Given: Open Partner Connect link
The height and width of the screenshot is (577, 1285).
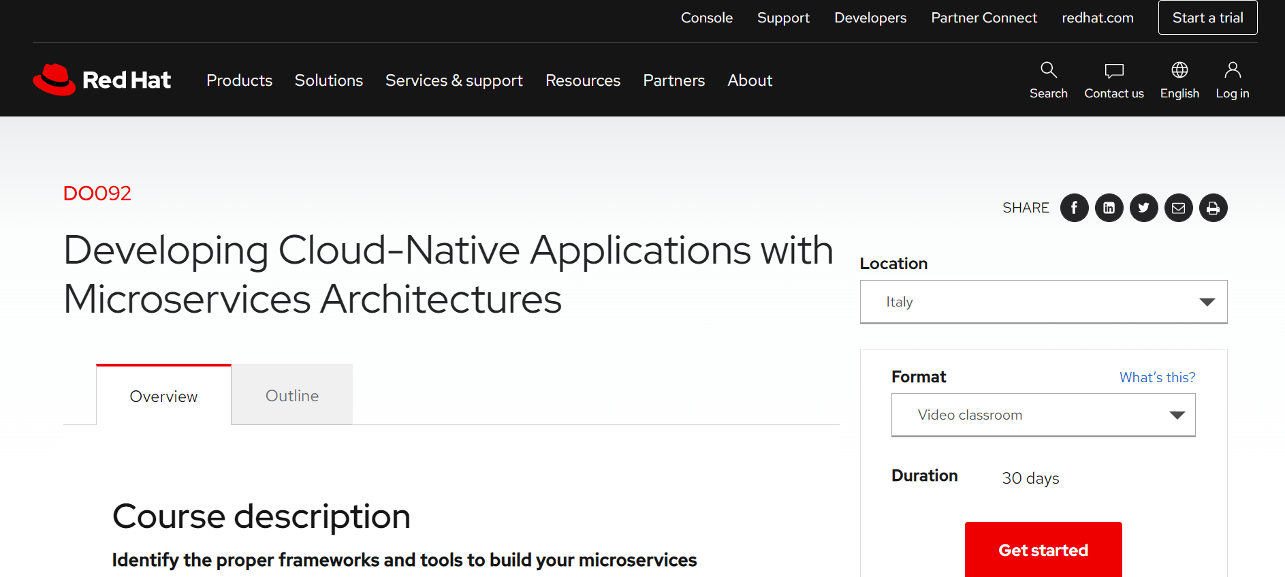Looking at the screenshot, I should [984, 18].
